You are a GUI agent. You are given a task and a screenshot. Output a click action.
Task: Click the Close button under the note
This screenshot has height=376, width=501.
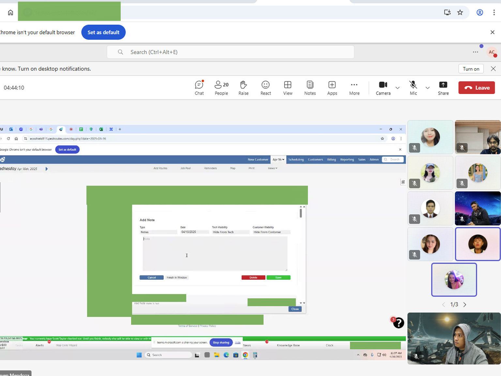295,309
